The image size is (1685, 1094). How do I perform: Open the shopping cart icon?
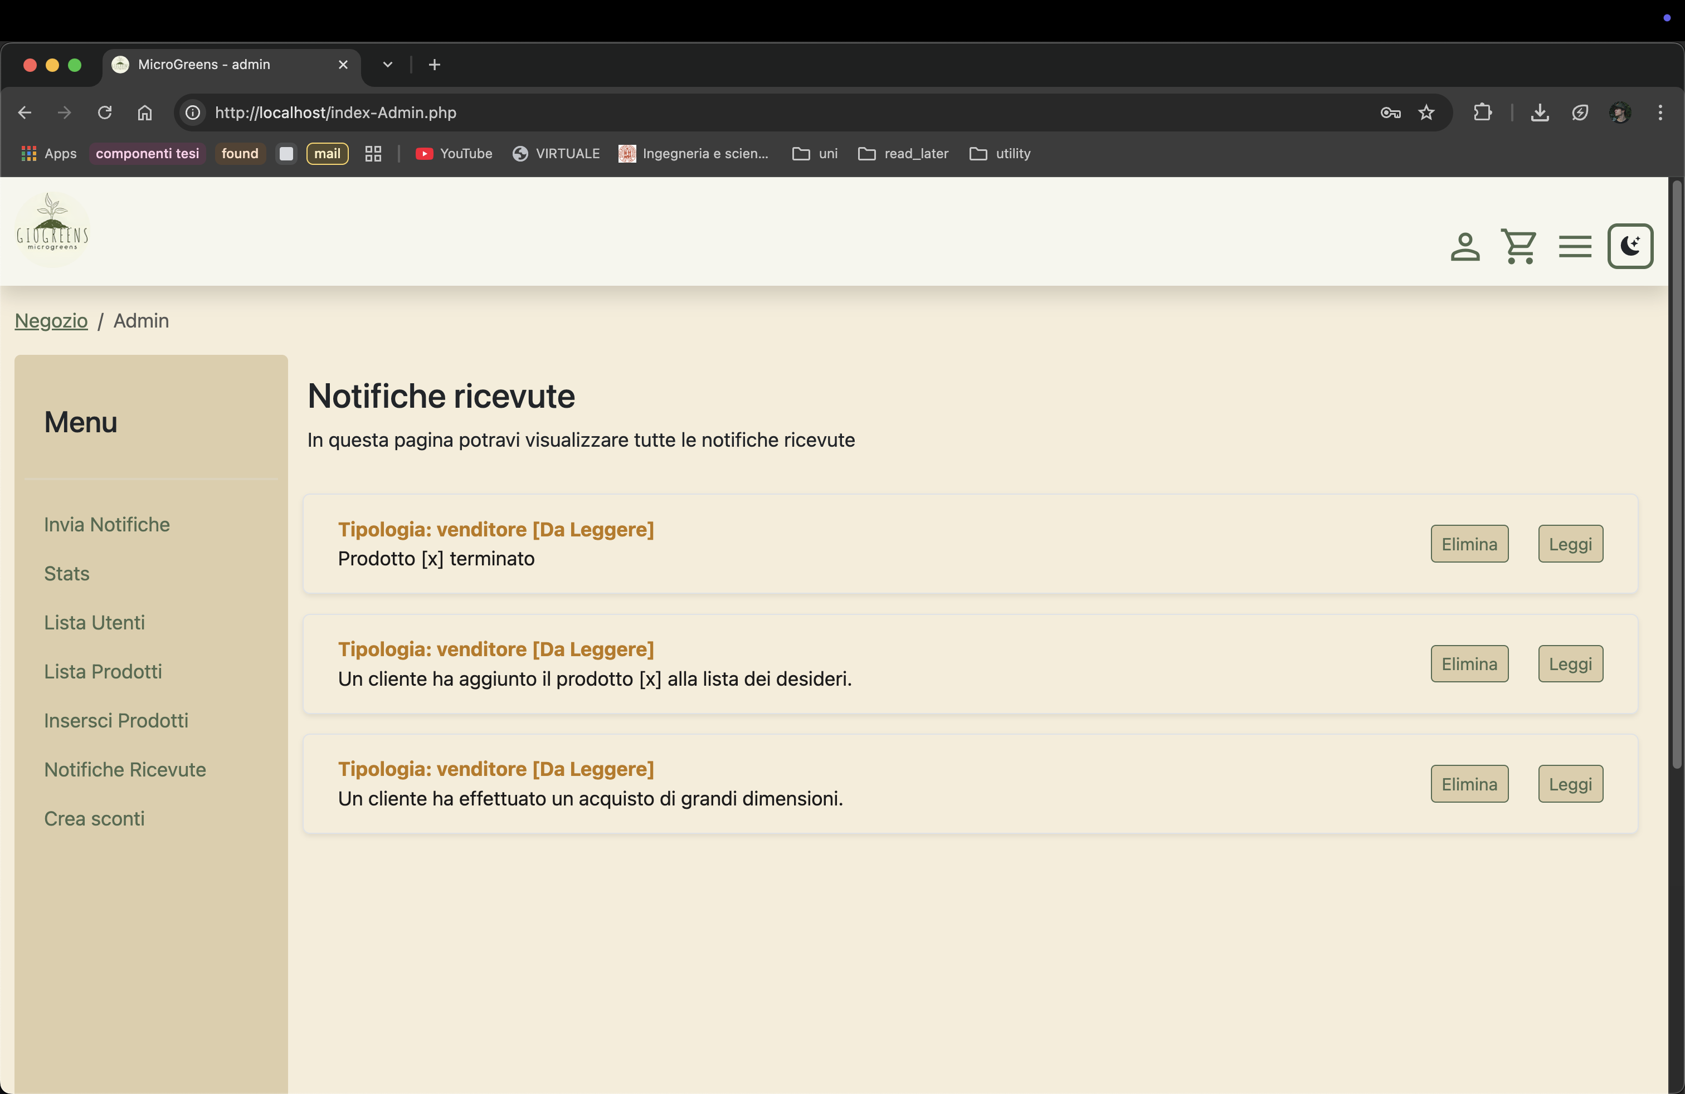coord(1518,247)
